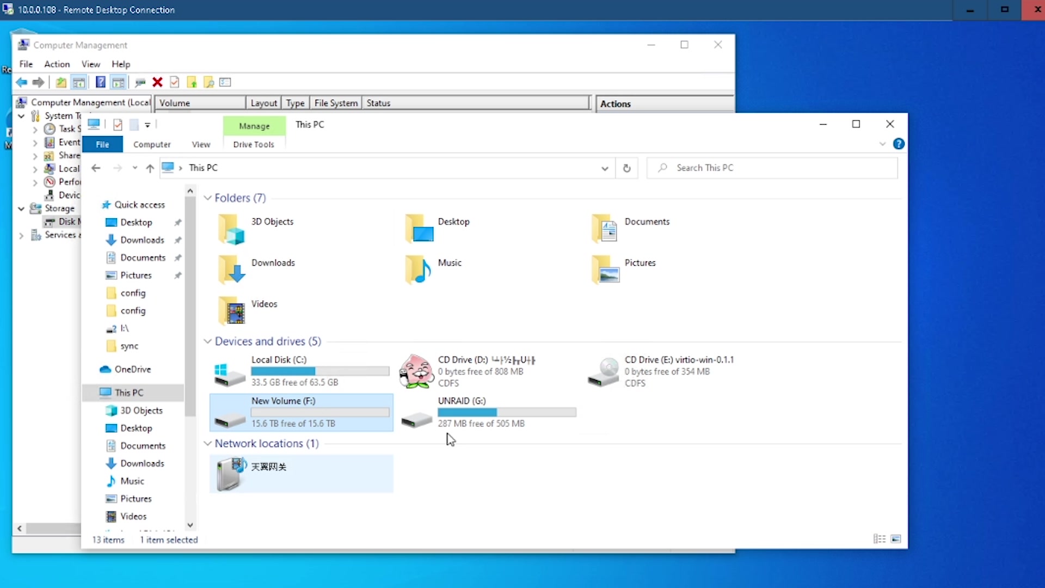Image resolution: width=1045 pixels, height=588 pixels.
Task: Unpin Downloads from Quick access
Action: coord(177,240)
